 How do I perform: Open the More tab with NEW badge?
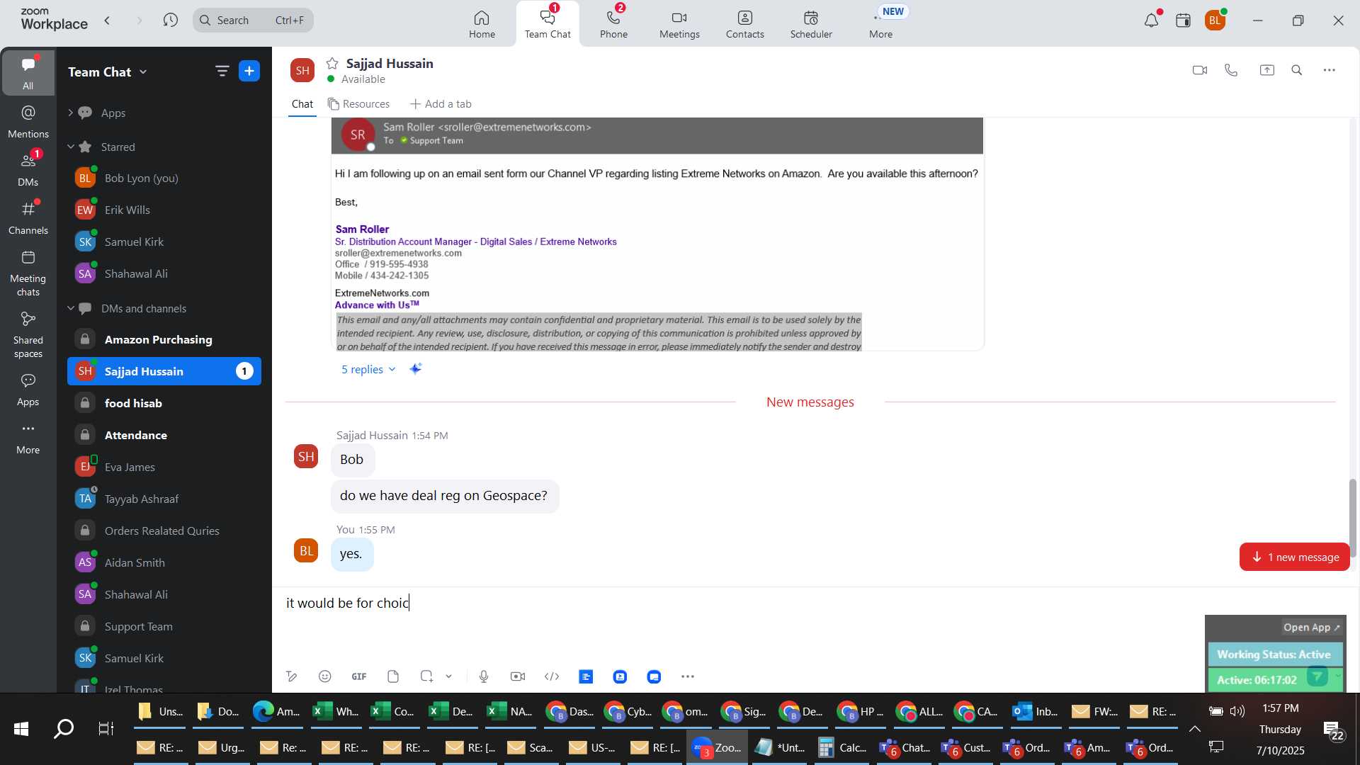881,24
